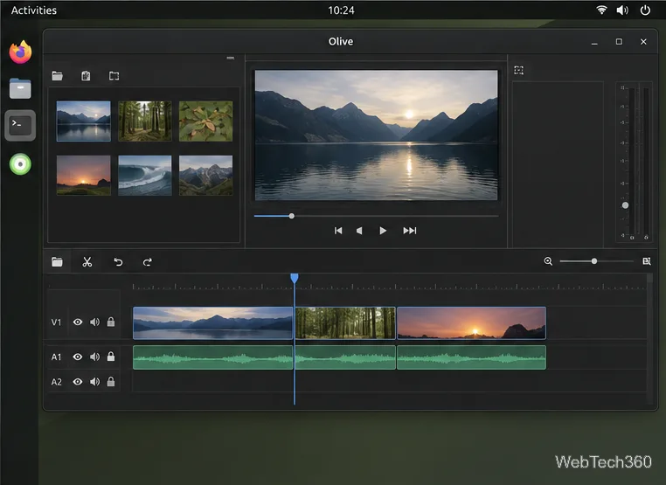Mute the A1 track speaker
The height and width of the screenshot is (485, 666).
pyautogui.click(x=94, y=357)
